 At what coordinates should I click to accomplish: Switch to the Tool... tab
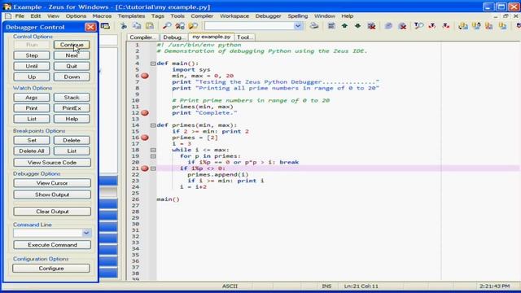click(244, 37)
